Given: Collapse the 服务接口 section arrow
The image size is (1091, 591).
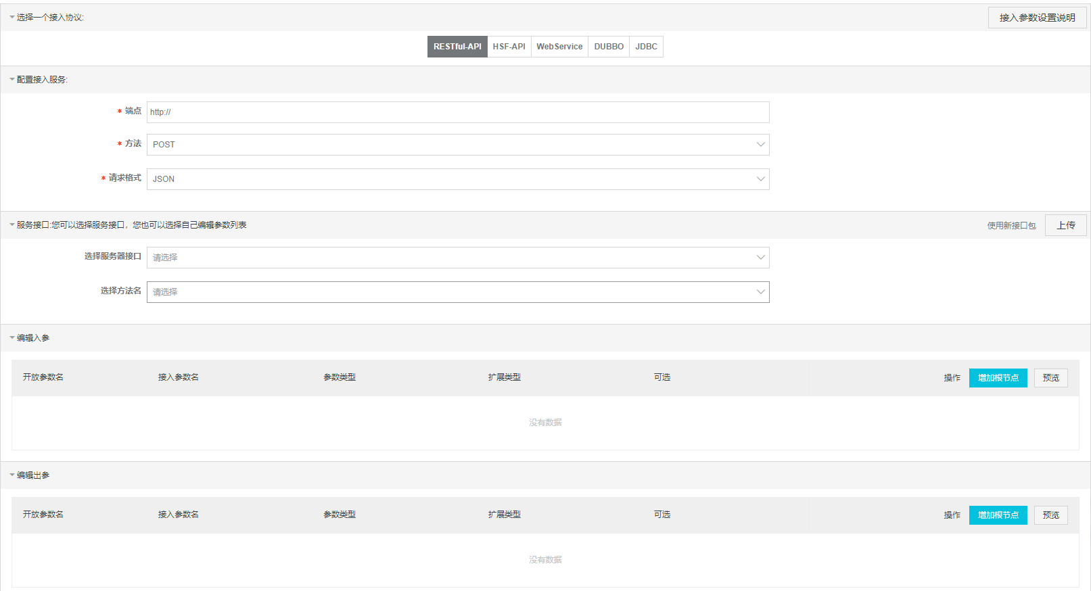Looking at the screenshot, I should [12, 225].
